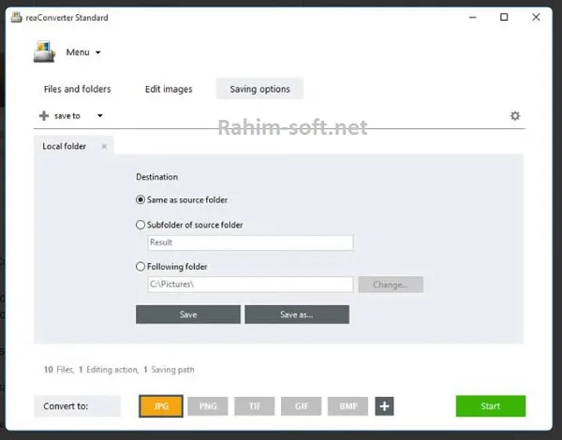Open the Edit images tab
The height and width of the screenshot is (440, 562).
169,89
